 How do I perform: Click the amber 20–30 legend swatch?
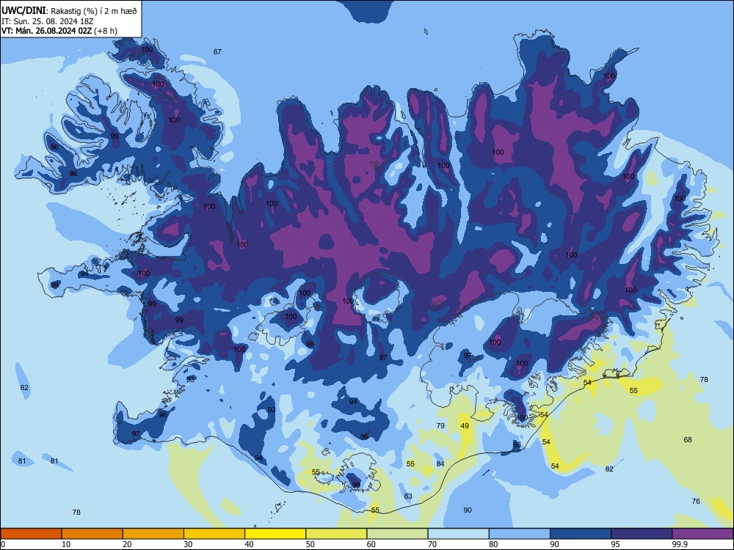click(x=153, y=534)
